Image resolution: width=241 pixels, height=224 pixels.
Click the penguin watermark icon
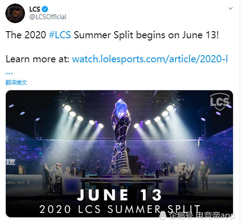pos(163,215)
